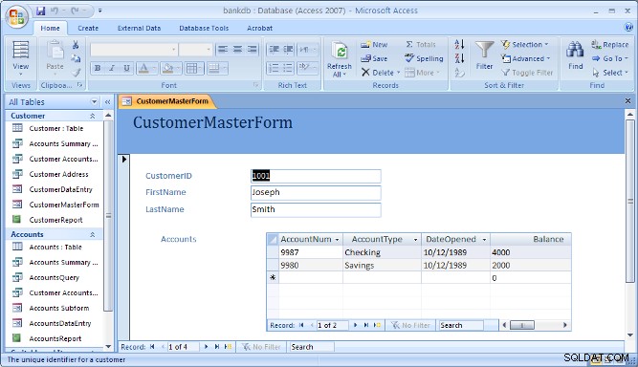
Task: Open Customer : Table in navigation pane
Action: pos(56,128)
